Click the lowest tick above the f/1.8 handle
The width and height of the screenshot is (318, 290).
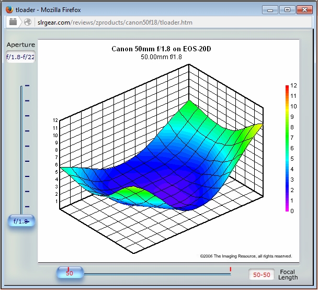[27, 207]
